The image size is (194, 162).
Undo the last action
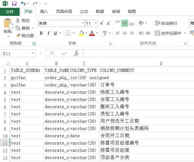pos(23,3)
